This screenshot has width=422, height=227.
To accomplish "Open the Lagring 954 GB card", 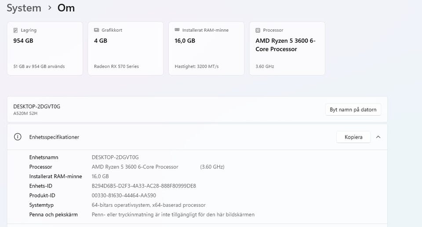I will 44,48.
